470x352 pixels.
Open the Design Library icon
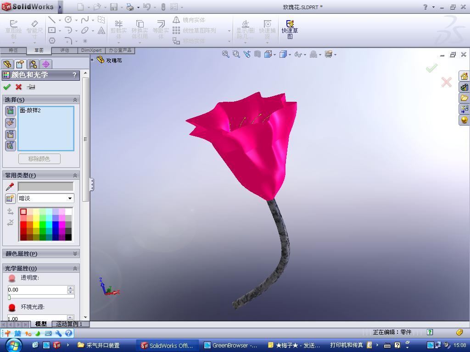pyautogui.click(x=464, y=87)
